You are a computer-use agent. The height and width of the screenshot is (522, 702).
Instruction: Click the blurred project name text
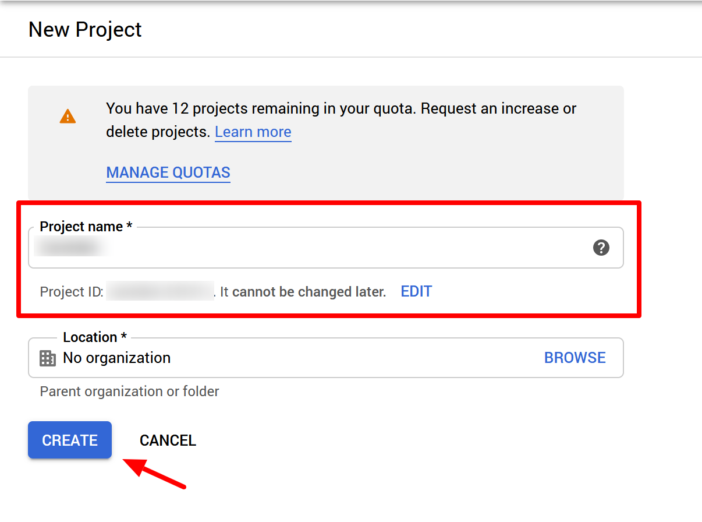72,248
